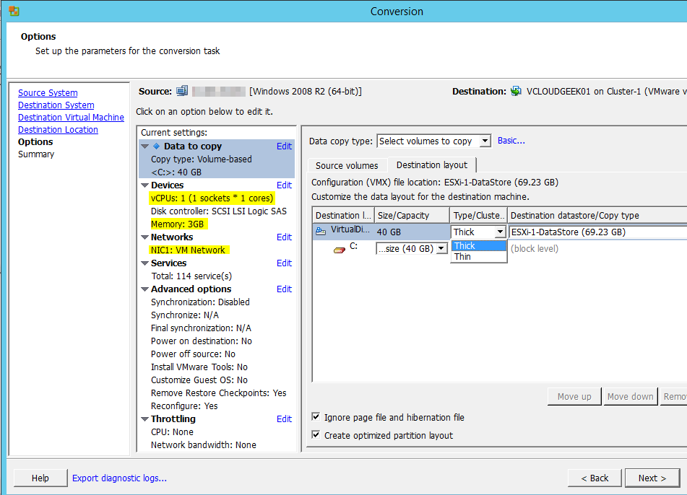687x495 pixels.
Task: Click Destination datastore/Copy type column header
Action: 597,215
